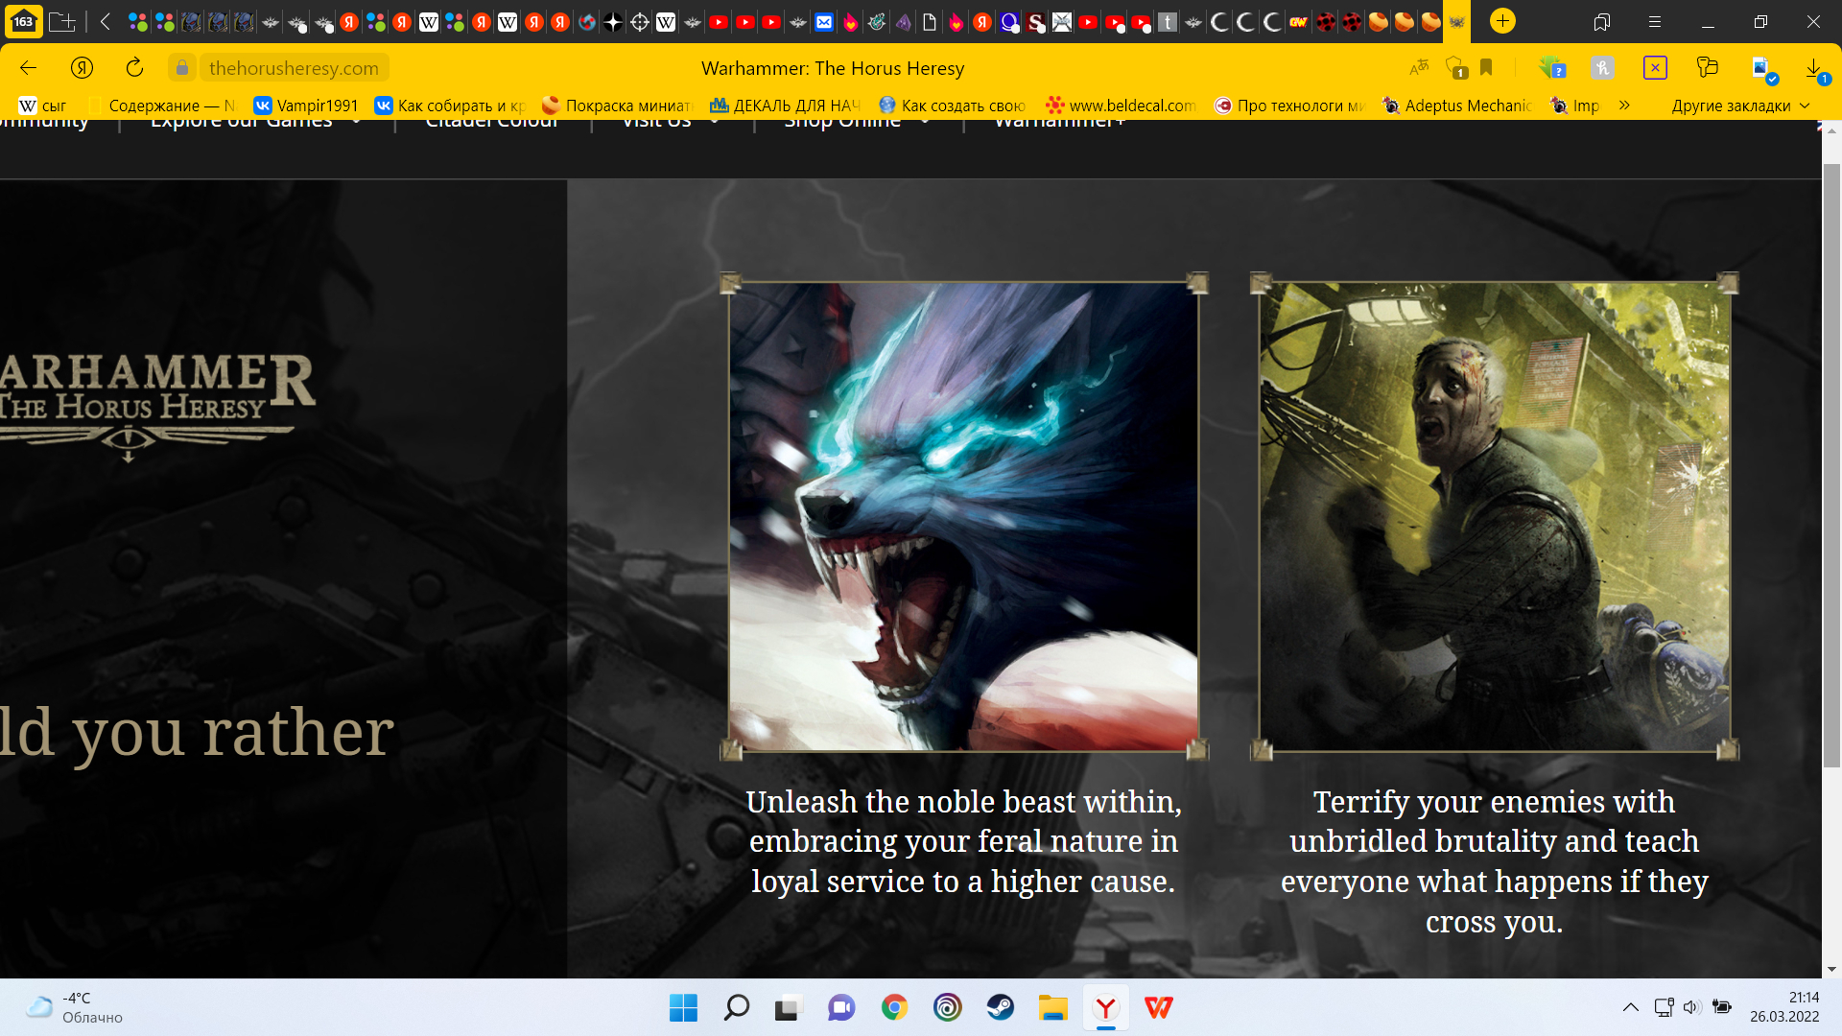Select the active Horus Heresy tab
1842x1036 pixels.
1456,21
